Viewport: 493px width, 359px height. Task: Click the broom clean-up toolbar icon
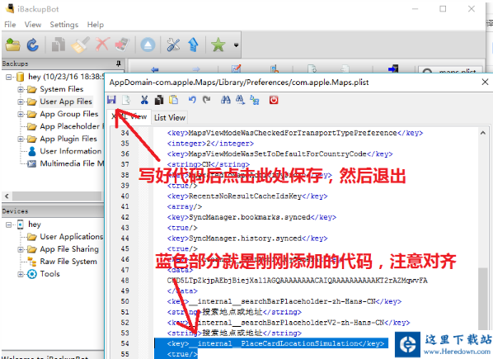[80, 45]
